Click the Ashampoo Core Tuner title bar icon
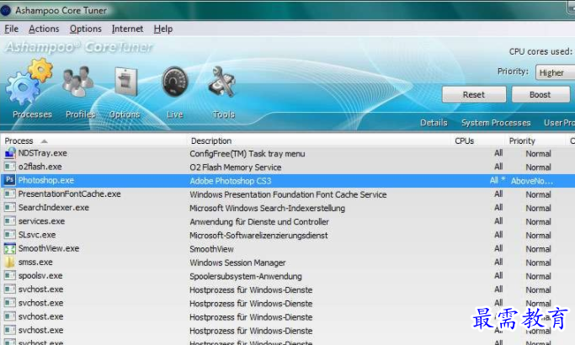Viewport: 575px width, 345px height. [x=6, y=10]
